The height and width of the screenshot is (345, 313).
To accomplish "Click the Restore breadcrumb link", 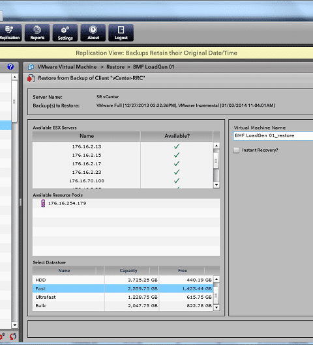I will coord(115,67).
